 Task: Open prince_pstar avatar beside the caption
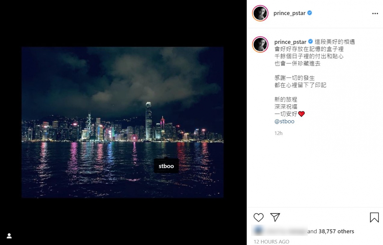(x=260, y=45)
